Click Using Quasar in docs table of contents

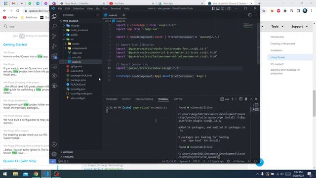tap(277, 57)
